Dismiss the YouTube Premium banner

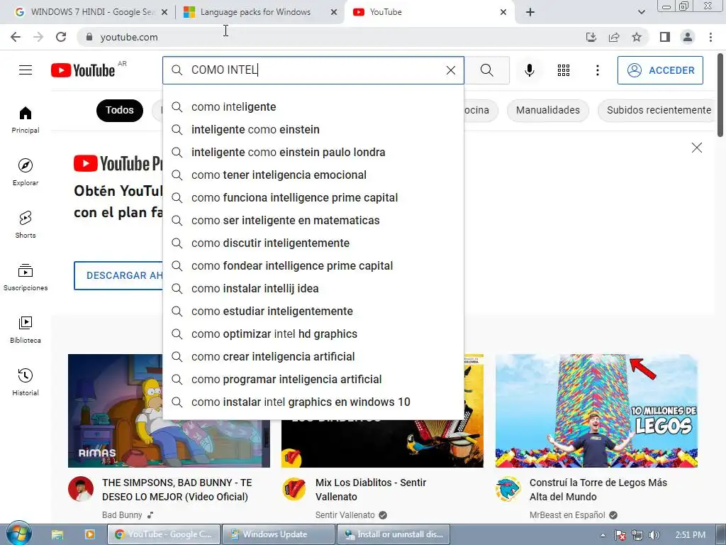[x=696, y=148]
